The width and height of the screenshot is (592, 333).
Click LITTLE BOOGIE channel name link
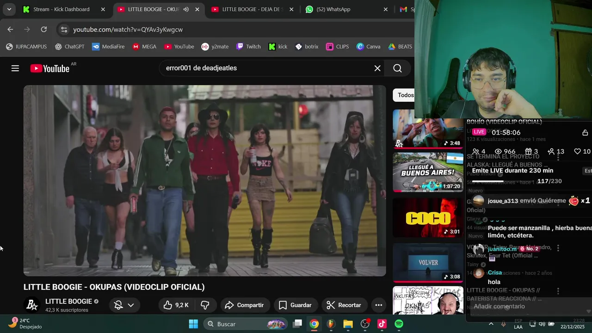tap(68, 302)
